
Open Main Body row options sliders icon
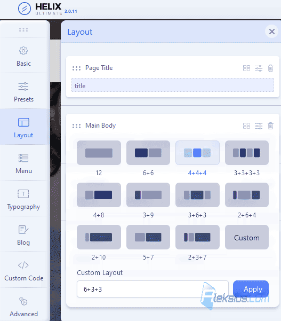tap(259, 126)
